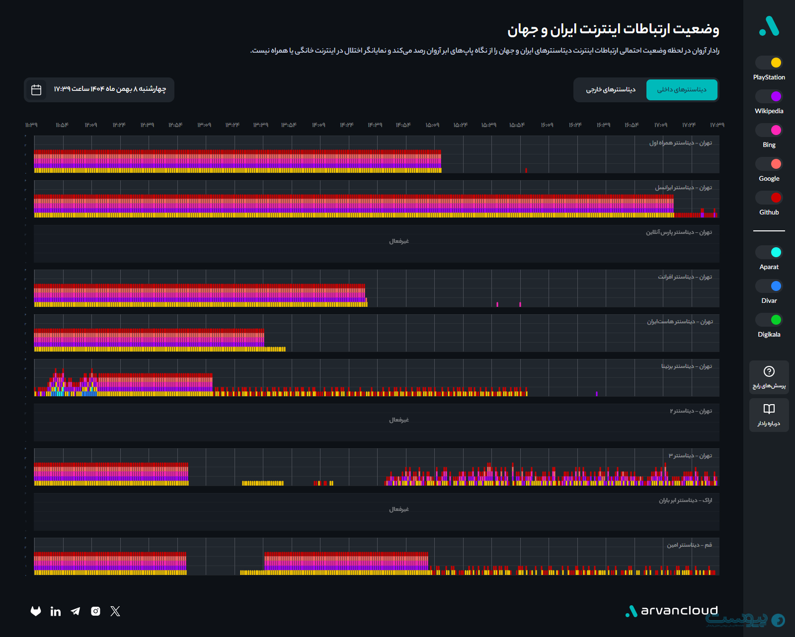Open the Instagram social icon
The height and width of the screenshot is (637, 795).
tap(95, 611)
